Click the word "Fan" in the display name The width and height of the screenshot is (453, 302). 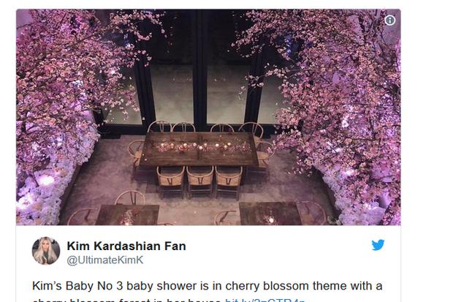pyautogui.click(x=175, y=246)
